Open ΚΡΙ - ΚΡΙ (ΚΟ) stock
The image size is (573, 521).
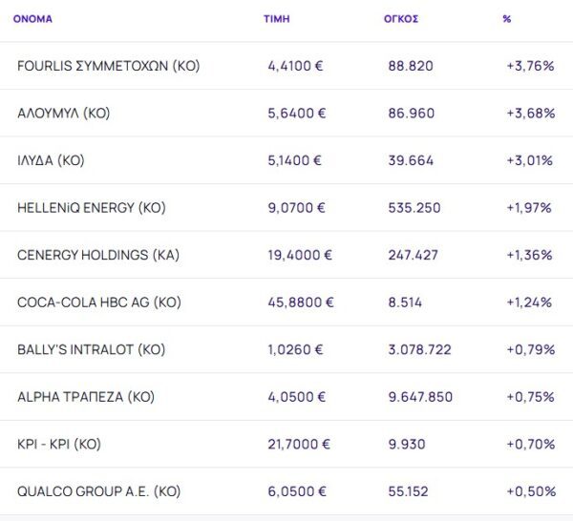click(x=59, y=444)
